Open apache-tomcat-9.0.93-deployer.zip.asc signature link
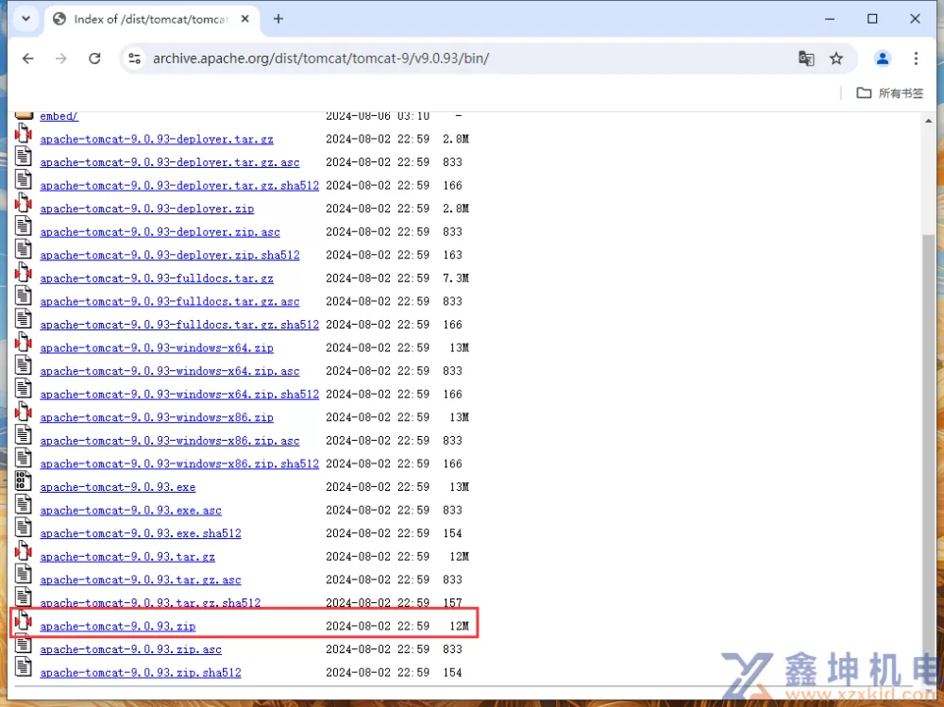The image size is (944, 707). point(160,232)
